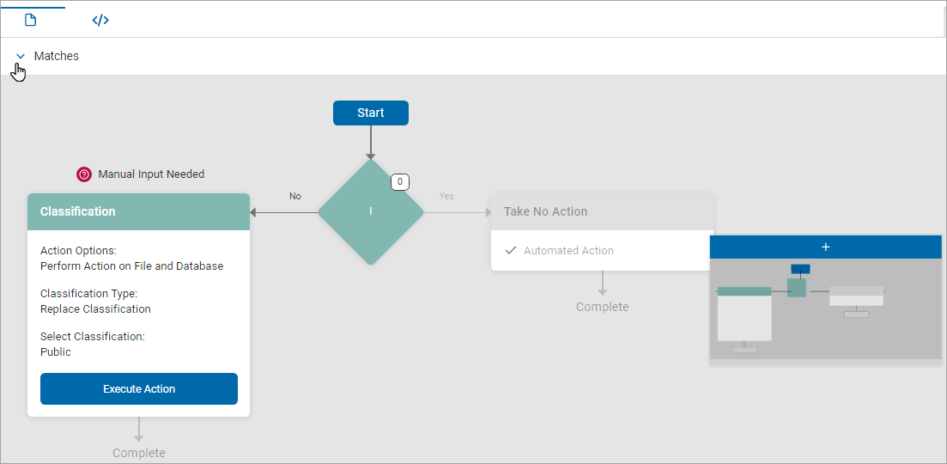This screenshot has width=947, height=464.
Task: Click the Manual Input Needed label
Action: point(151,174)
